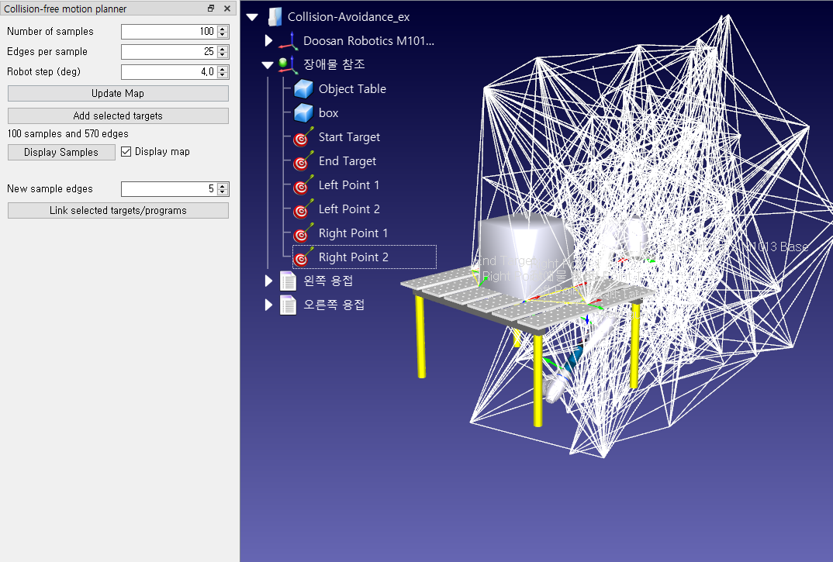Decrease Robot step degrees value
833x562 pixels.
[x=223, y=75]
